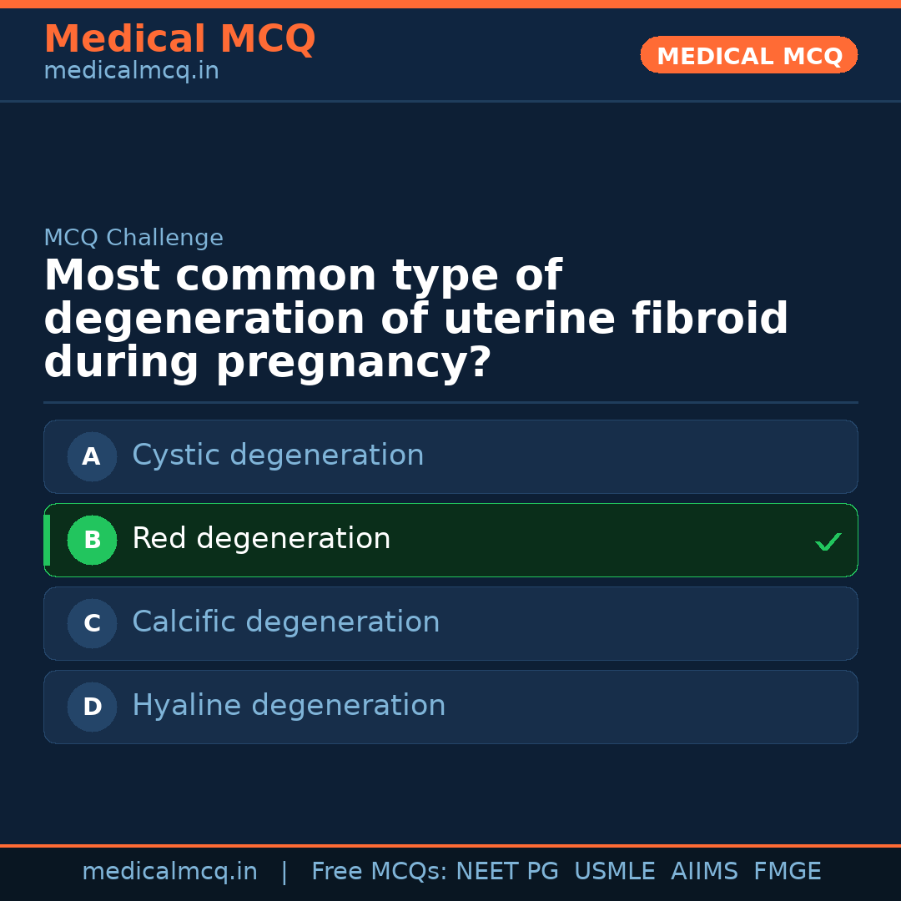
Task: Click the "Cystic degeneration" option text
Action: pos(278,456)
